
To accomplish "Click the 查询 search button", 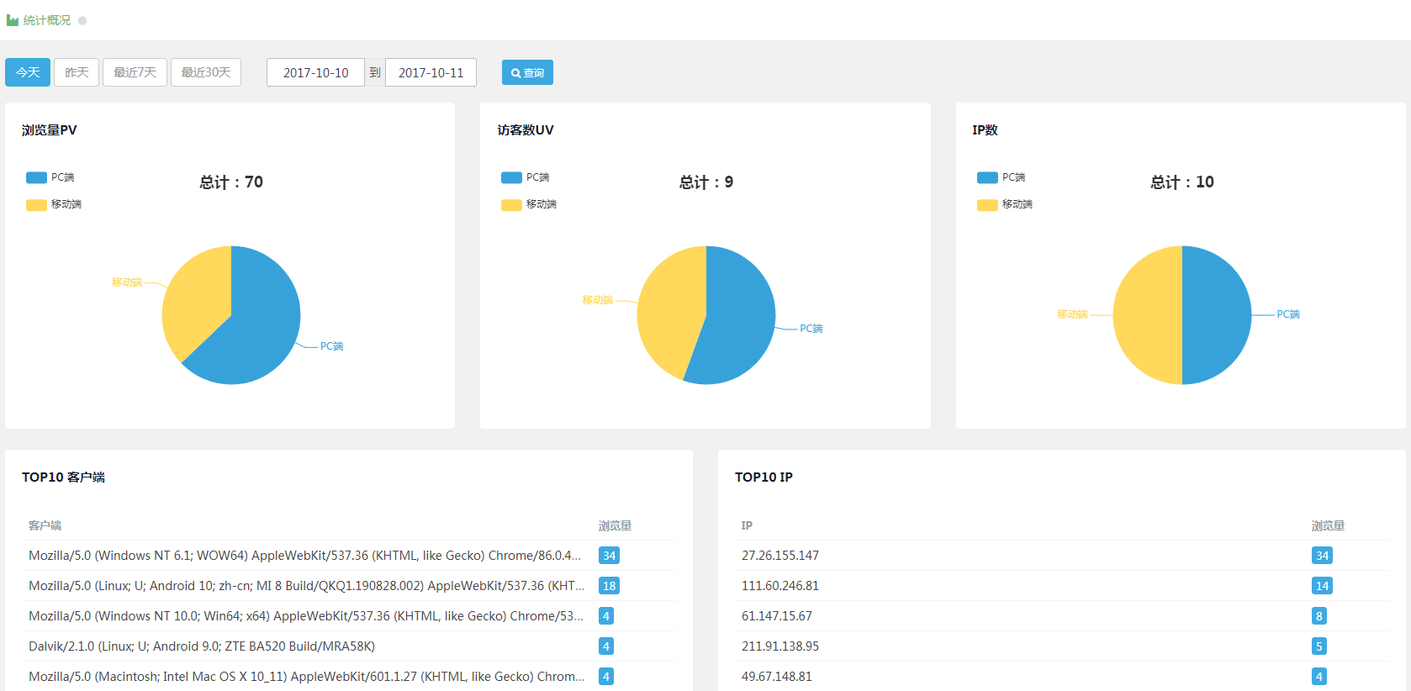I will (x=527, y=72).
